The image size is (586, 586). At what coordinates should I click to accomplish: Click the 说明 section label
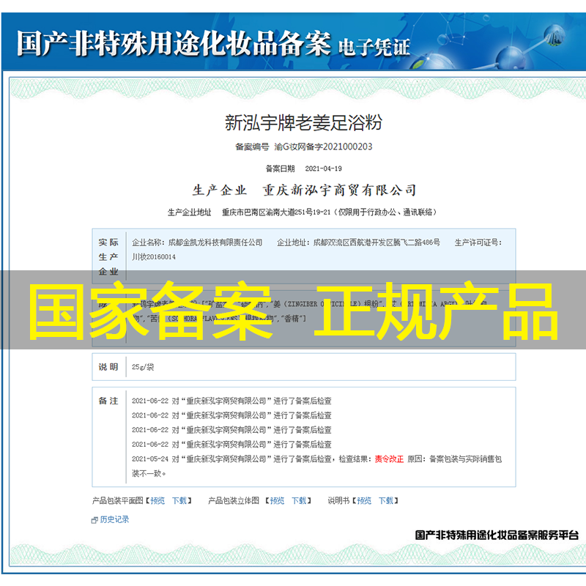(108, 367)
